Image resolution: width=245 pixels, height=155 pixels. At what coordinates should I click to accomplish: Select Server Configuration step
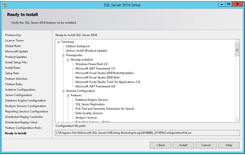19,95
